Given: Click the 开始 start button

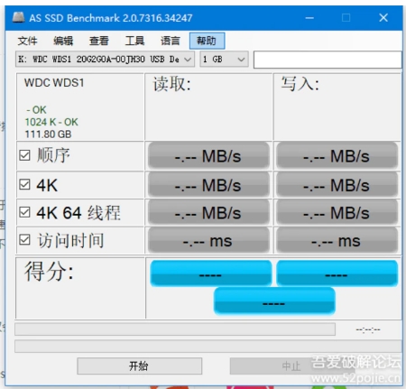Looking at the screenshot, I should coord(139,366).
